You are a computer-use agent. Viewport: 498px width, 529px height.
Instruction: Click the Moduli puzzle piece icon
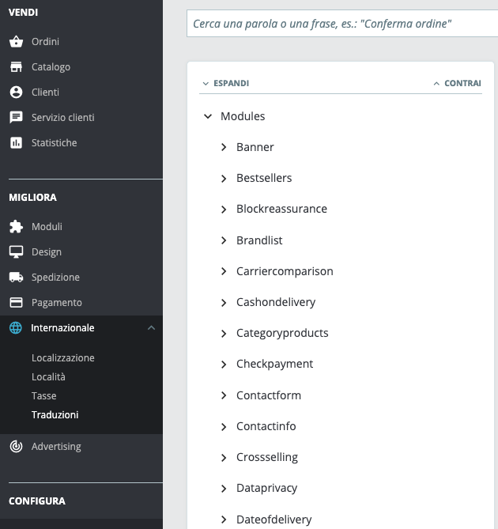(x=16, y=227)
